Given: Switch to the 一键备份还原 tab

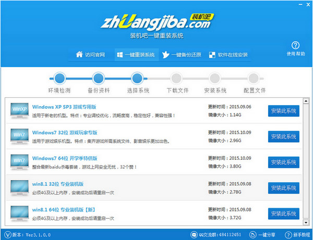Looking at the screenshot, I should pos(181,55).
